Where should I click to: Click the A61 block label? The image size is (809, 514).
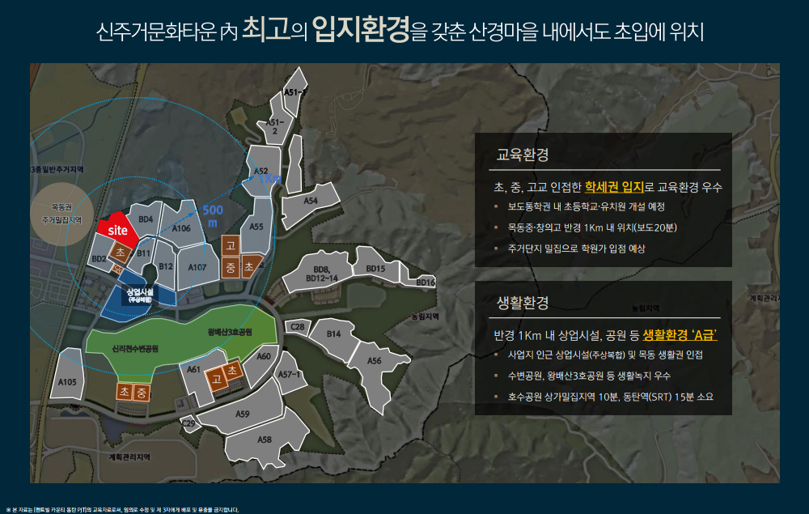coord(193,369)
